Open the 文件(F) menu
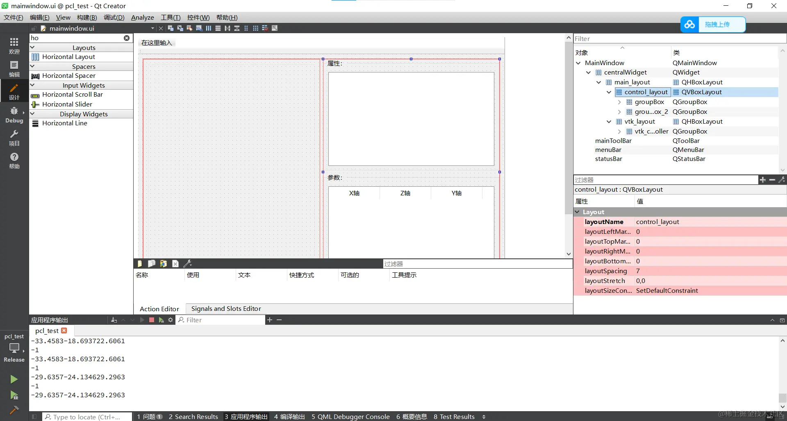The height and width of the screenshot is (421, 787). (x=14, y=17)
